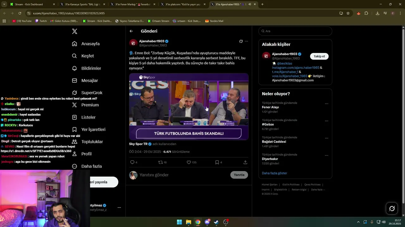Image resolution: width=405 pixels, height=227 pixels.
Task: Open Fener Alayı trend options dots
Action: point(327,104)
